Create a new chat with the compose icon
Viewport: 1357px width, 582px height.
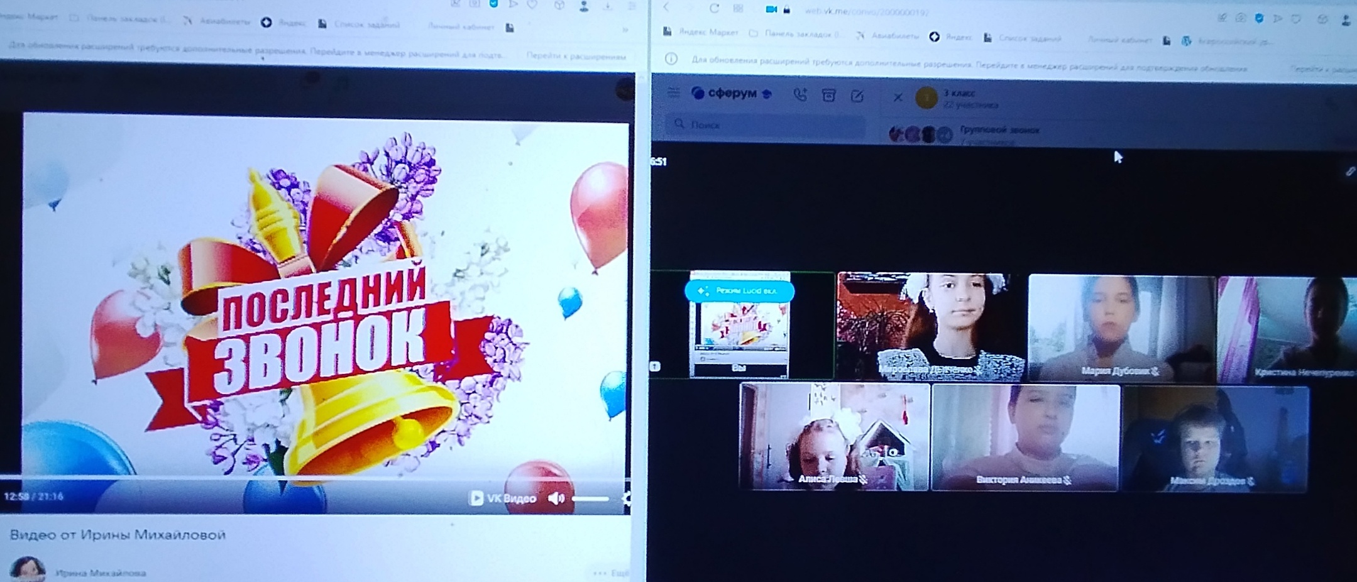[857, 96]
